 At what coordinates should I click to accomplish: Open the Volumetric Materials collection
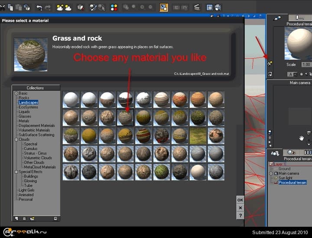click(34, 130)
